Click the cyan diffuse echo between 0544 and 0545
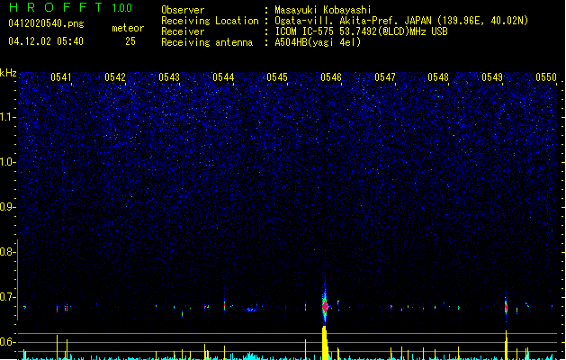This screenshot has width=566, height=360. pos(250,310)
